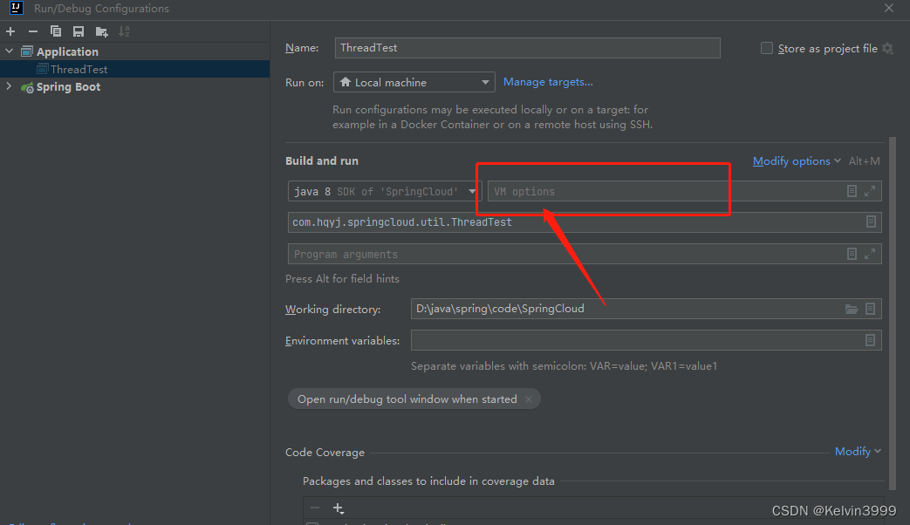The height and width of the screenshot is (525, 910).
Task: Remove configuration with minus icon
Action: (33, 31)
